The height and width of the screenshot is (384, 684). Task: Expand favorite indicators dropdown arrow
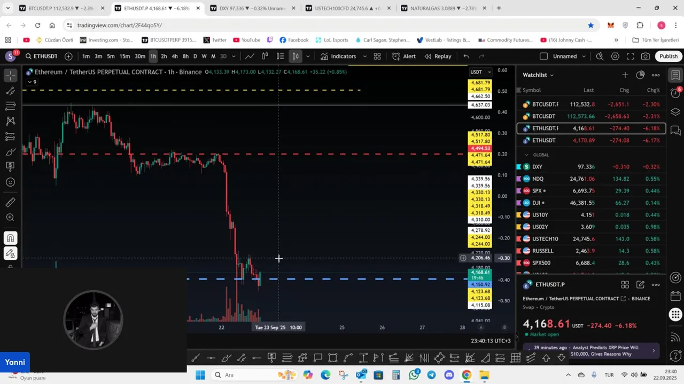pyautogui.click(x=365, y=56)
